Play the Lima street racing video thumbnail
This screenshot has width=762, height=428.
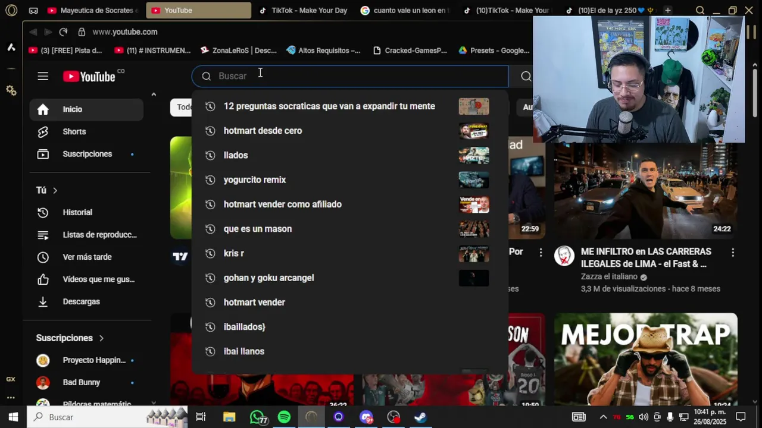(x=646, y=190)
